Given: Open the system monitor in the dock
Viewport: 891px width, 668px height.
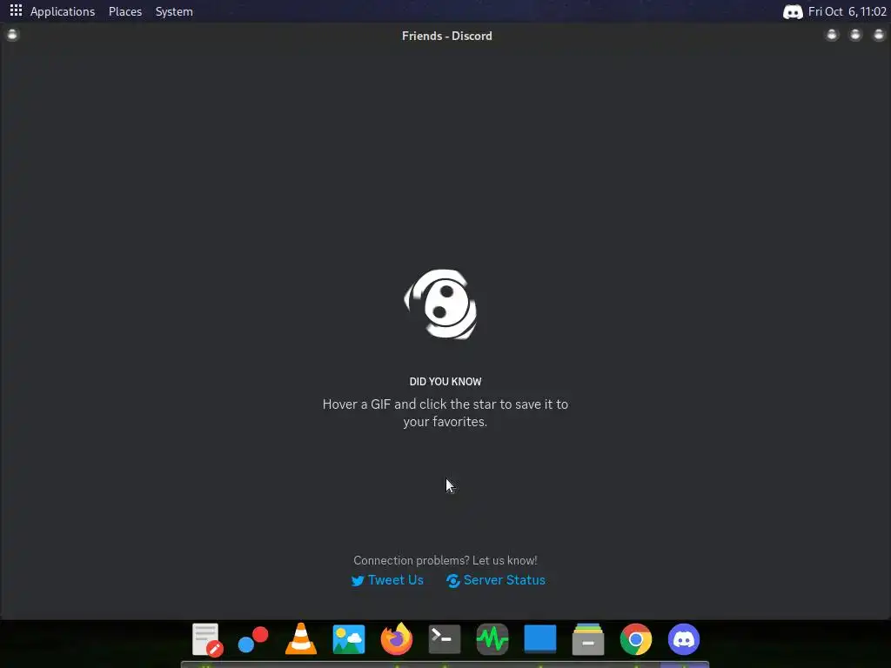Looking at the screenshot, I should [x=492, y=639].
